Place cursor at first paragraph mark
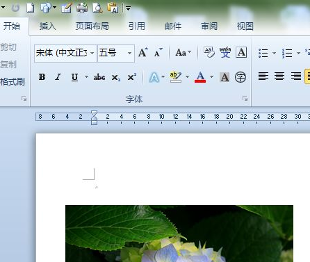Screen dimensions: 310x262 click(96, 186)
